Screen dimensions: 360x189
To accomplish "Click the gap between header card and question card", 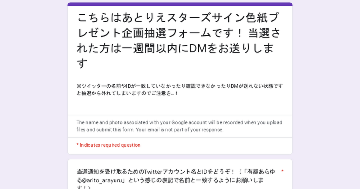I will click(180, 157).
